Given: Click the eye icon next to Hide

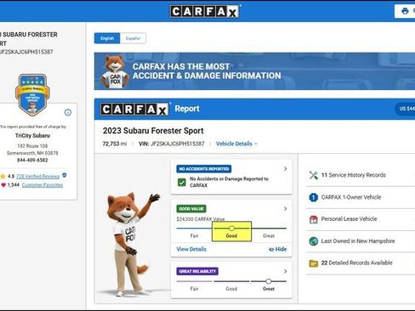Looking at the screenshot, I should click(271, 250).
